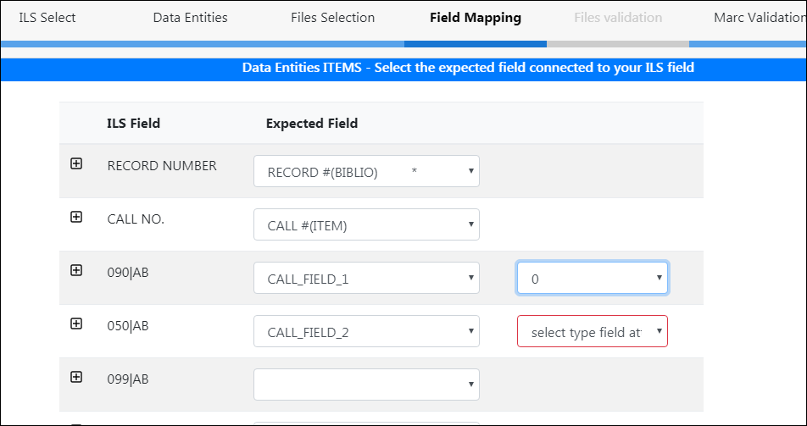Viewport: 807px width, 426px height.
Task: Open the CALL_FIELD_2 dropdown
Action: click(366, 331)
